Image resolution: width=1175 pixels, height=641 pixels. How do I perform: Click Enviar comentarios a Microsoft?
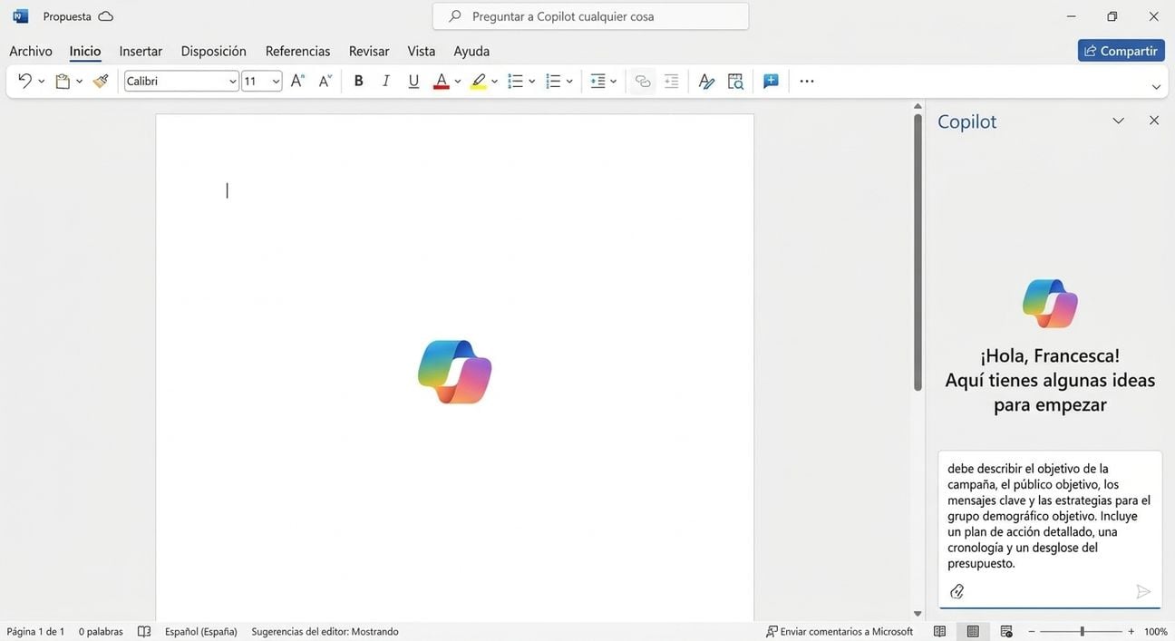(840, 631)
